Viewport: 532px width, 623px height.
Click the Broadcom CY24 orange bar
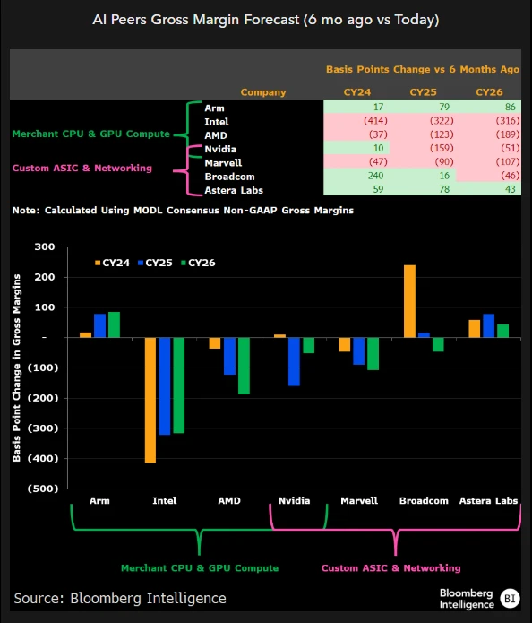click(x=409, y=301)
